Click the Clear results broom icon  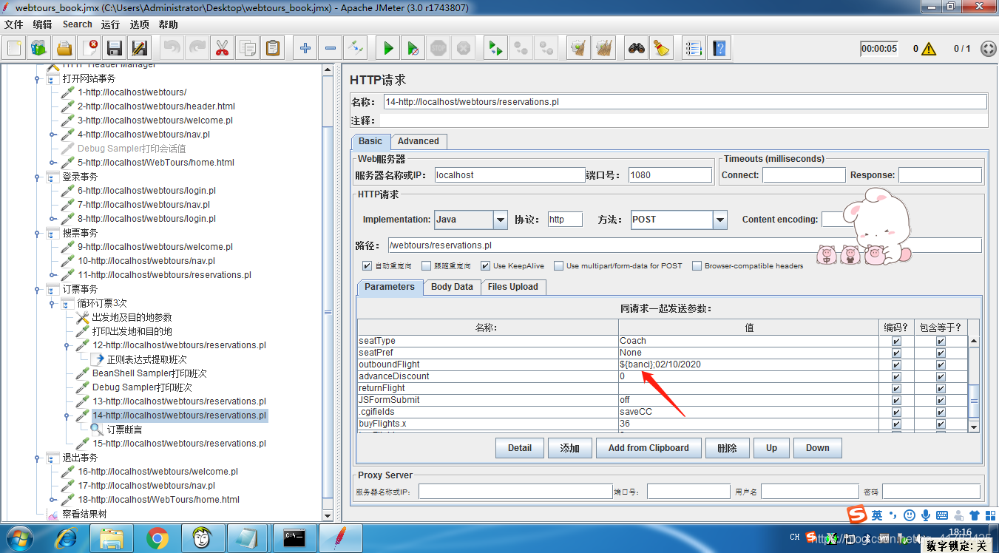[578, 49]
